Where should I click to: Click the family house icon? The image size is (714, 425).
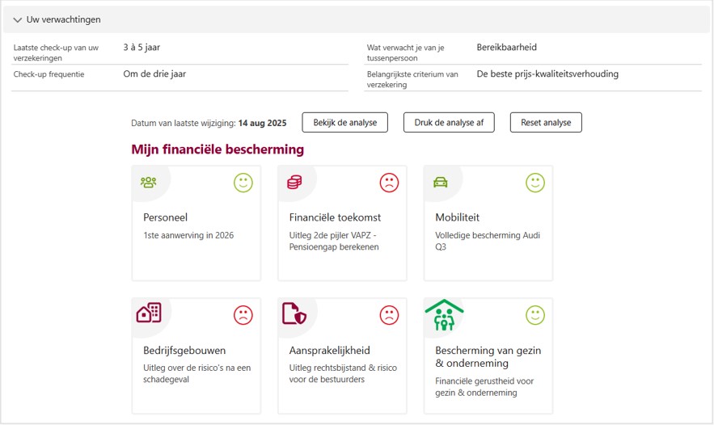(444, 315)
